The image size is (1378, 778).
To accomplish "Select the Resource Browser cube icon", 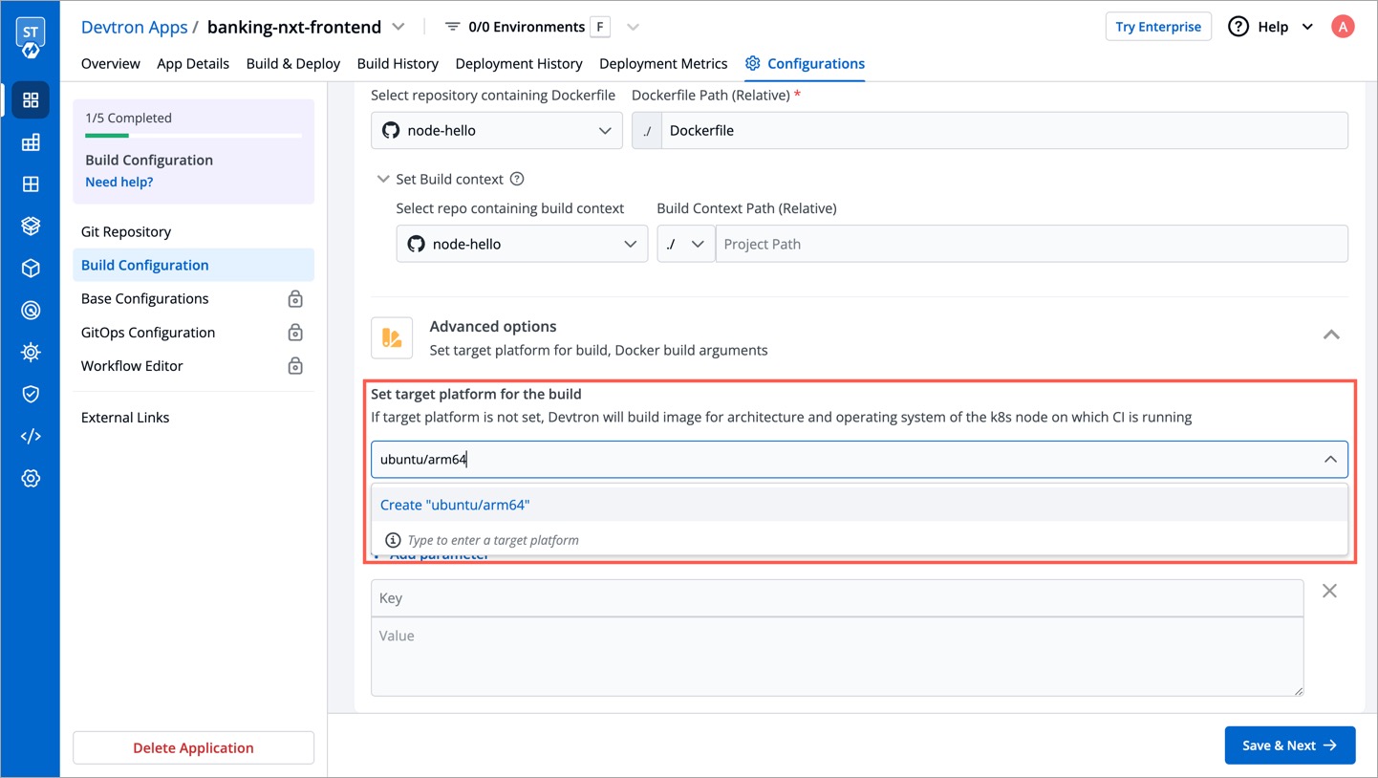I will 31,268.
